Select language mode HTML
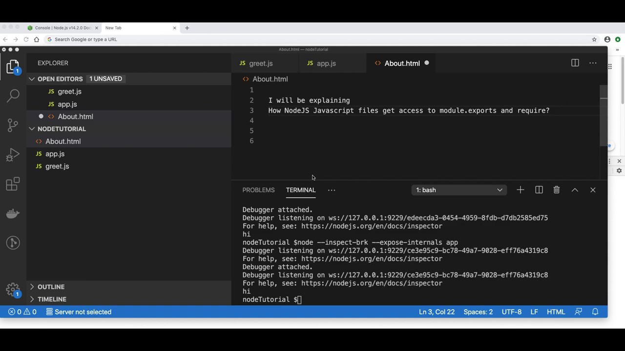This screenshot has height=351, width=625. click(x=556, y=312)
